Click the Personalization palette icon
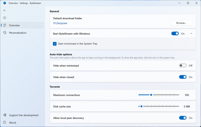201x127 pixels. 5,32
